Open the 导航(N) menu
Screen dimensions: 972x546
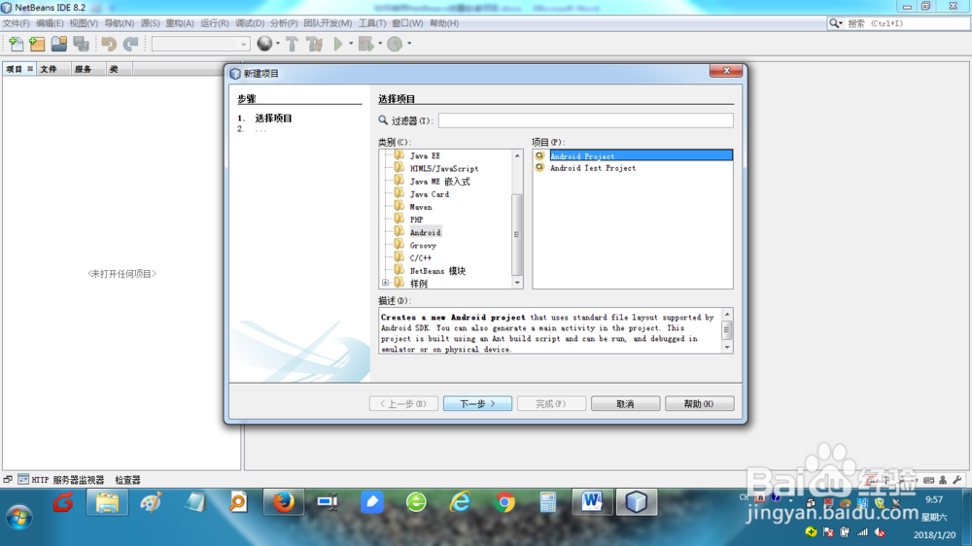pyautogui.click(x=119, y=23)
